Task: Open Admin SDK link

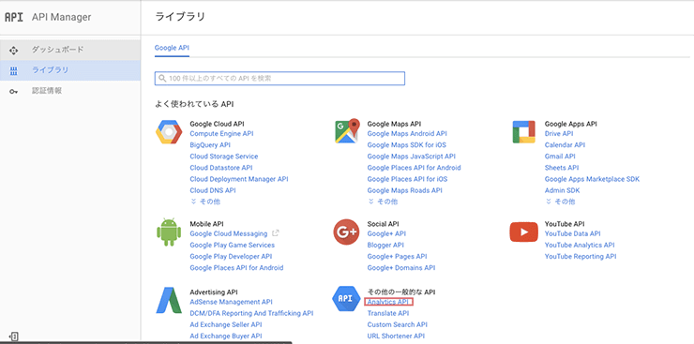Action: click(x=562, y=190)
